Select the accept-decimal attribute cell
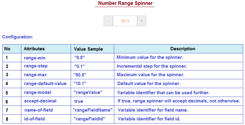 coord(46,101)
